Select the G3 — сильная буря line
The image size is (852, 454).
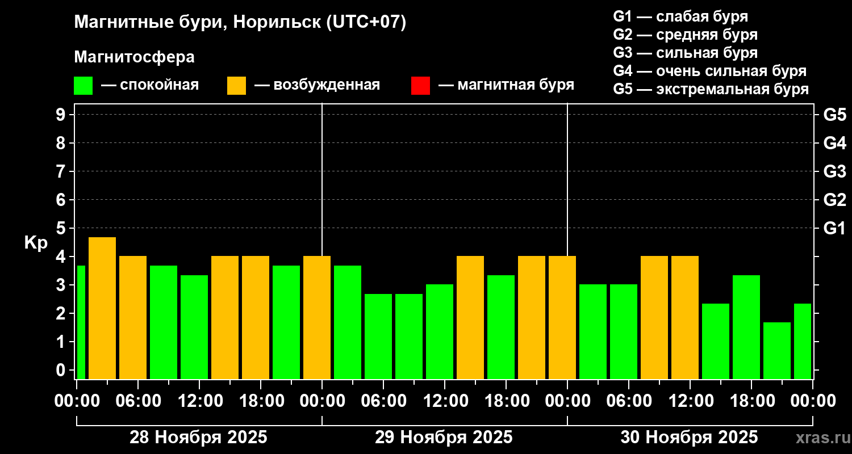685,53
